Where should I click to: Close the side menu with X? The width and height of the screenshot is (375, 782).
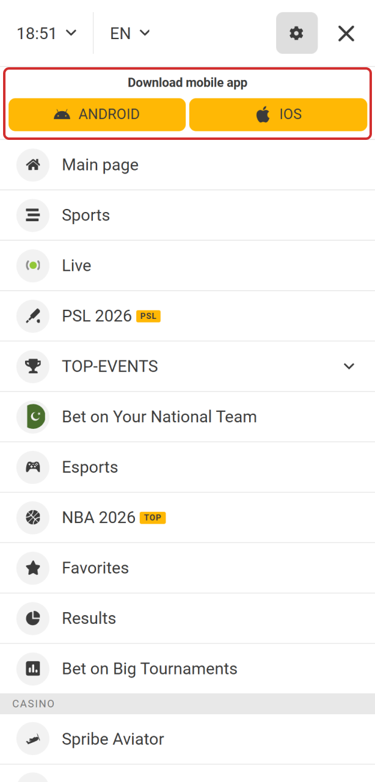click(346, 33)
